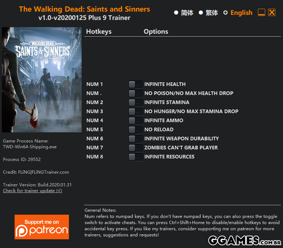Click the Support me on Patreon button

42,227
